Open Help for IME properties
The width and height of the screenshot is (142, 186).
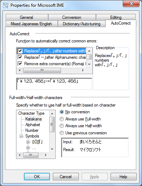123,177
